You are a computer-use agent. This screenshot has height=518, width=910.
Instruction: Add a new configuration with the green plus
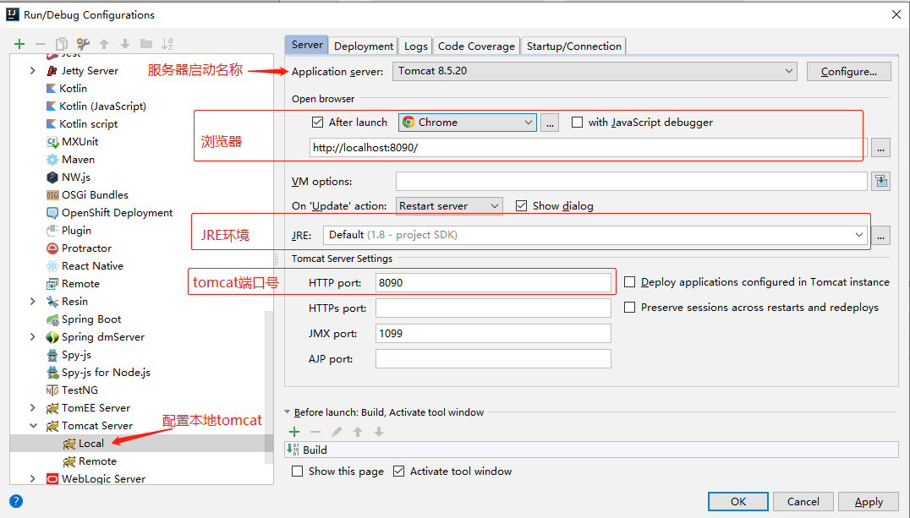(x=19, y=44)
